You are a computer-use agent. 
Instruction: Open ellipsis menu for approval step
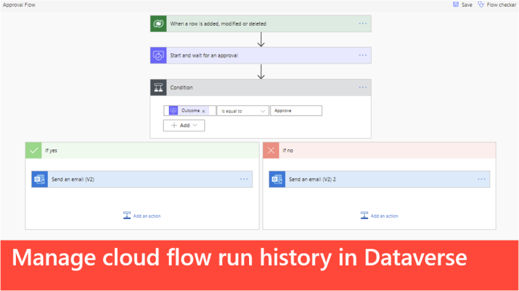[363, 55]
